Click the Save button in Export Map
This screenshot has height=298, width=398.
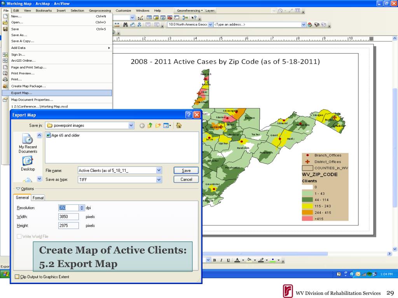coord(186,171)
